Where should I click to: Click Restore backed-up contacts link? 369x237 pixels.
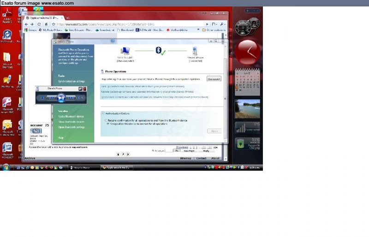147,92
